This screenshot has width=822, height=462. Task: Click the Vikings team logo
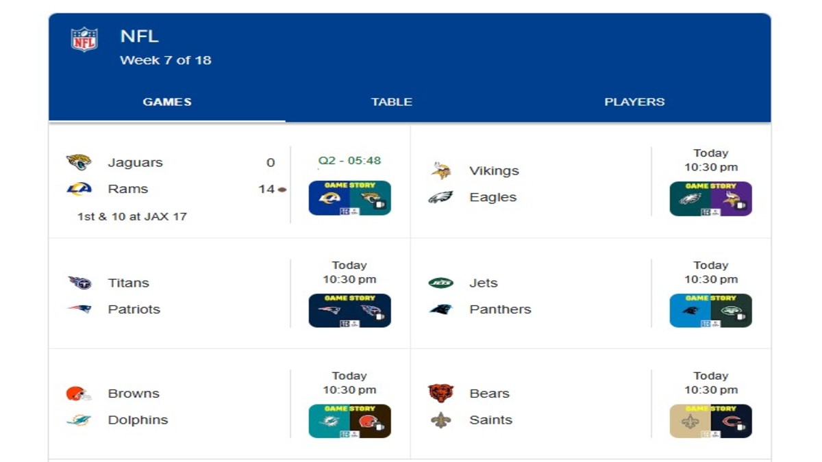coord(440,170)
